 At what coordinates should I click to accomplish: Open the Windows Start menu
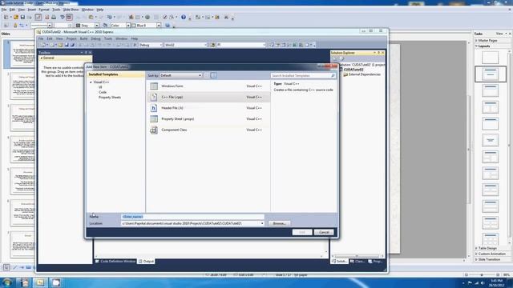[x=7, y=282]
